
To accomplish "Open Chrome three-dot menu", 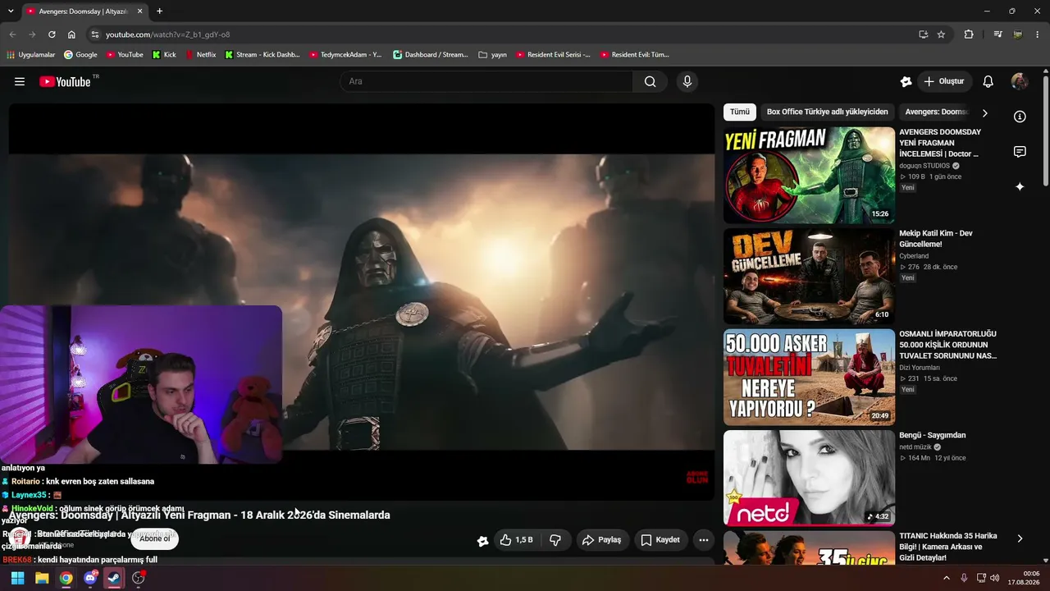I will click(x=1037, y=34).
